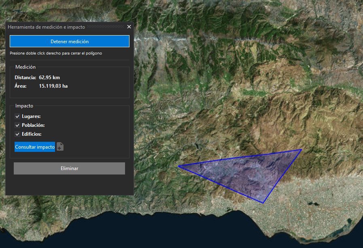Click the dotted drag grip in title bar
The image size is (363, 248).
(105, 27)
